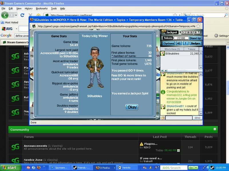Image resolution: width=229 pixels, height=171 pixels.
Task: Click the AVG toolbar logo
Action: pyautogui.click(x=7, y=29)
